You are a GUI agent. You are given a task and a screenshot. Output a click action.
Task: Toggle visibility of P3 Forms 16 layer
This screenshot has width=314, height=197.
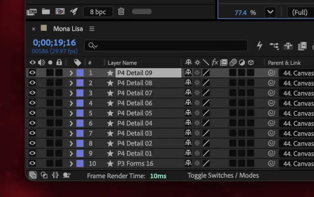[x=32, y=163]
